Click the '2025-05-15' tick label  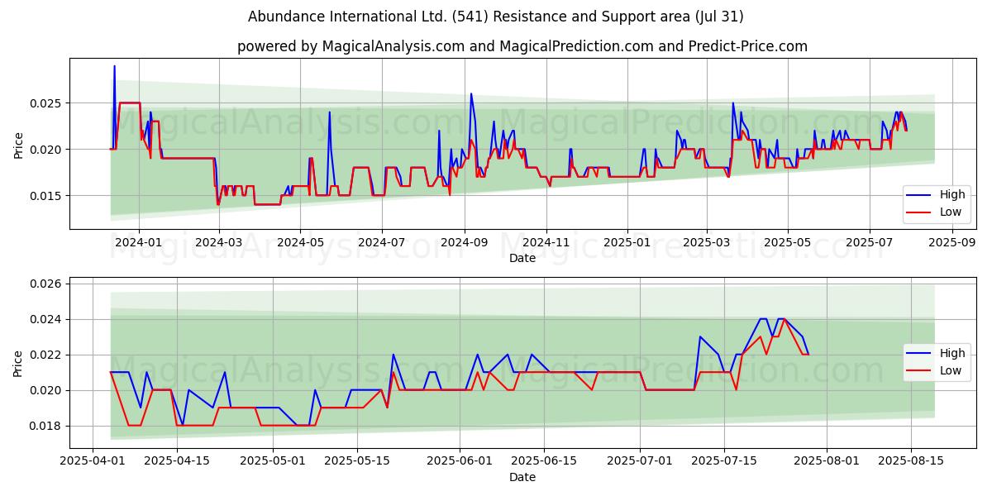point(358,461)
